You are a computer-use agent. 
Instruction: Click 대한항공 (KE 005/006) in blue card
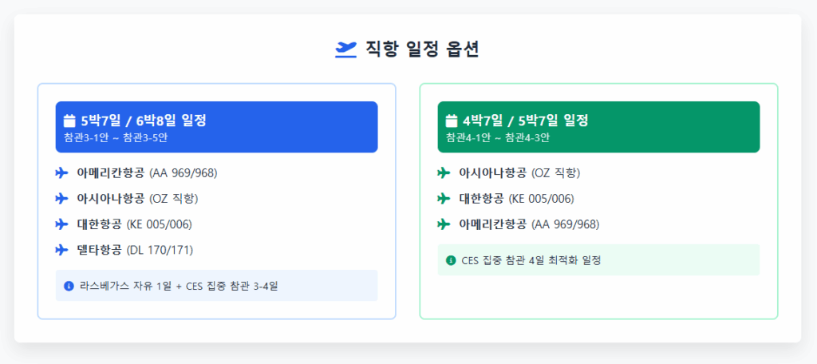[134, 225]
